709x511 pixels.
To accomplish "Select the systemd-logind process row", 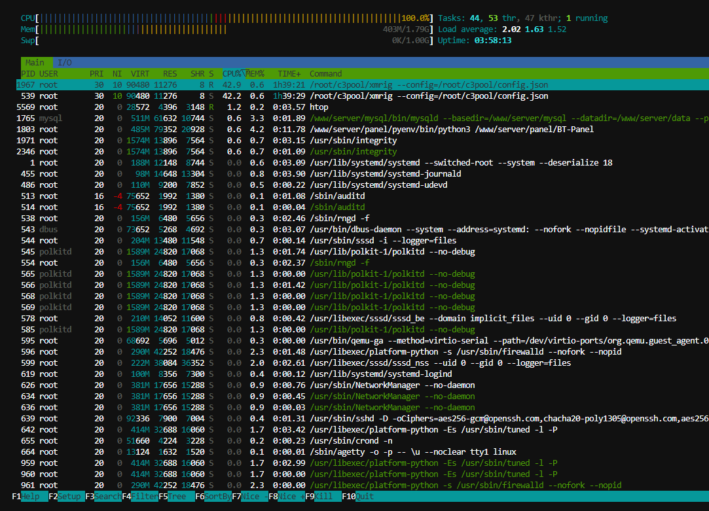I will [363, 374].
